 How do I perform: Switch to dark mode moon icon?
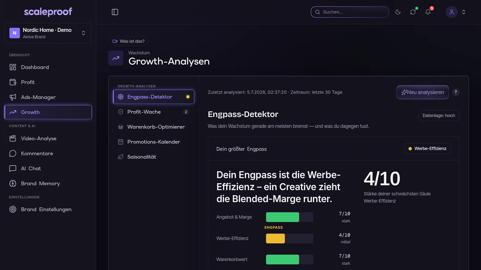398,12
